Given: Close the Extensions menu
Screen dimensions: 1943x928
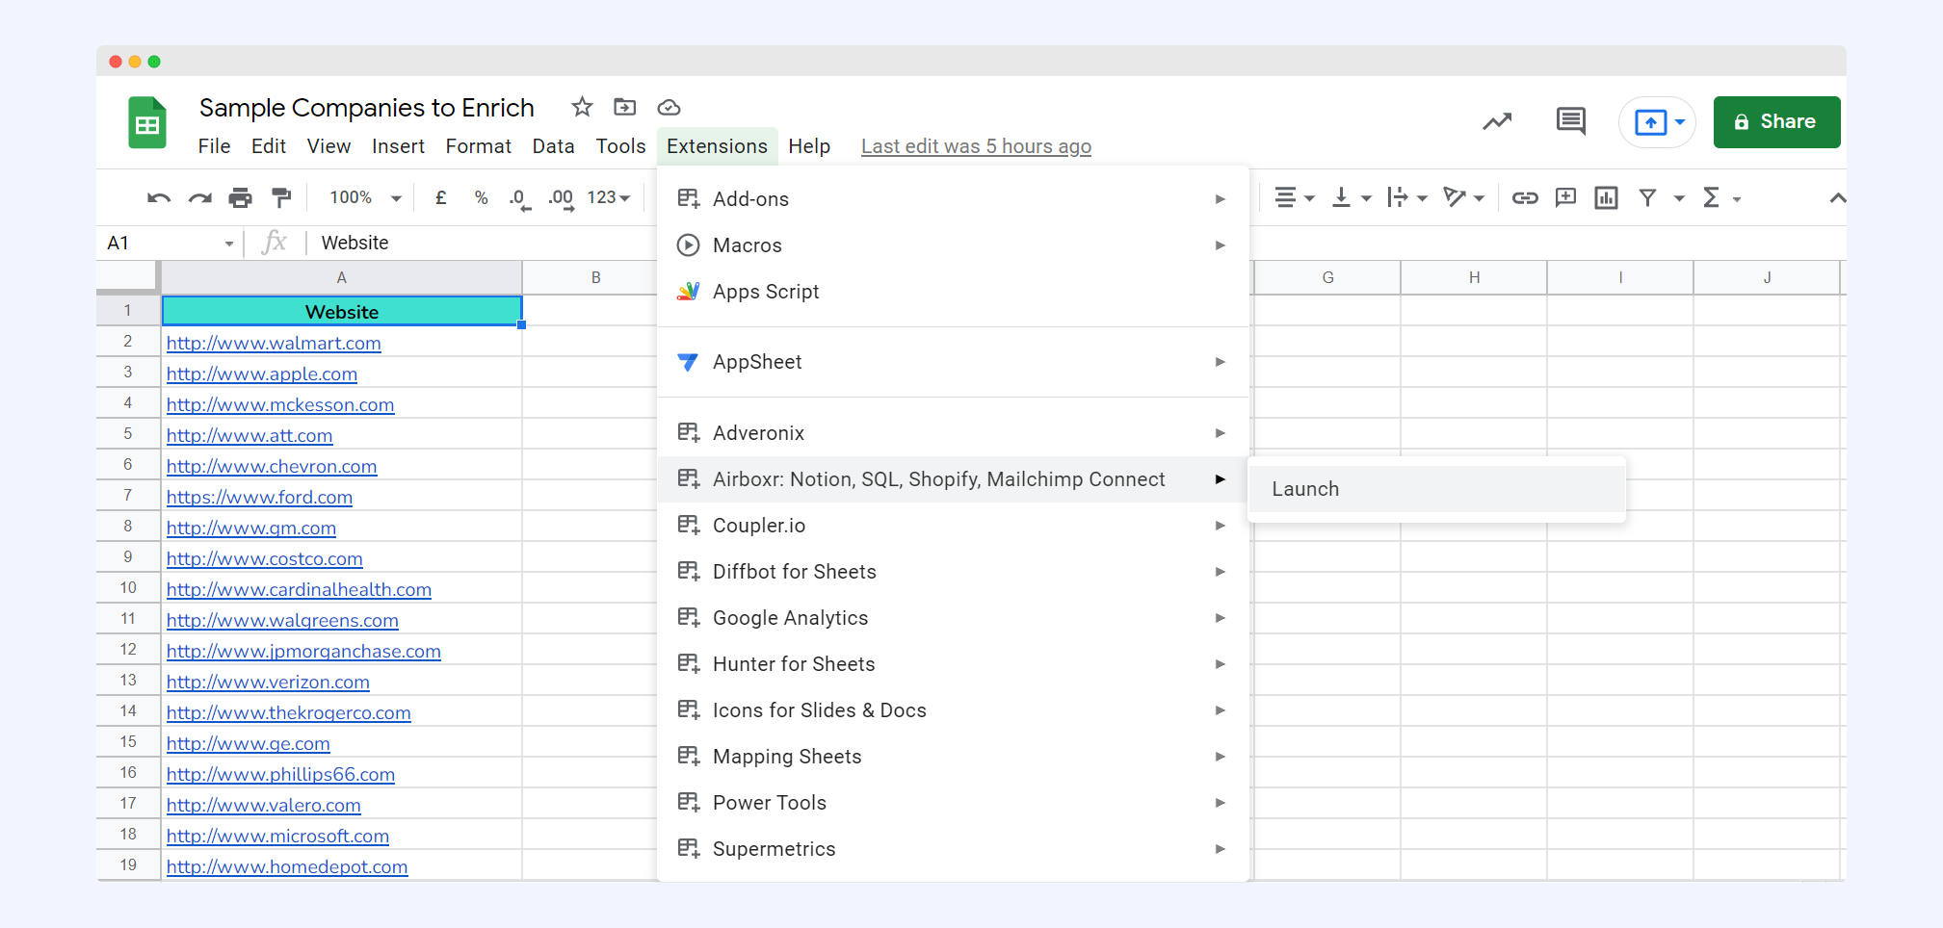Looking at the screenshot, I should pyautogui.click(x=717, y=146).
